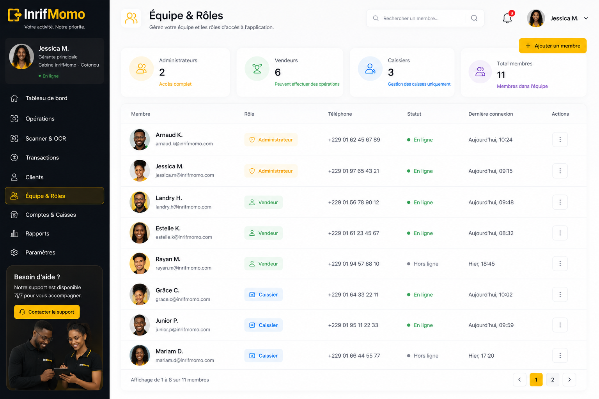Select page 2 in pagination
Screen dimensions: 599x399
(553, 380)
